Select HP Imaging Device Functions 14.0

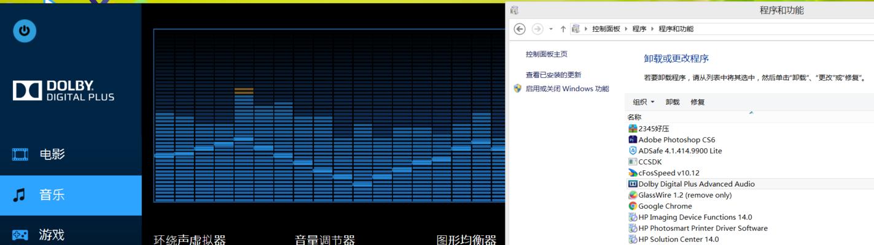click(x=695, y=217)
